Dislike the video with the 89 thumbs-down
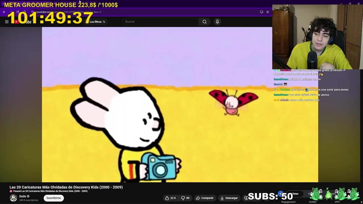Viewport: 363px width, 204px height. click(x=185, y=198)
